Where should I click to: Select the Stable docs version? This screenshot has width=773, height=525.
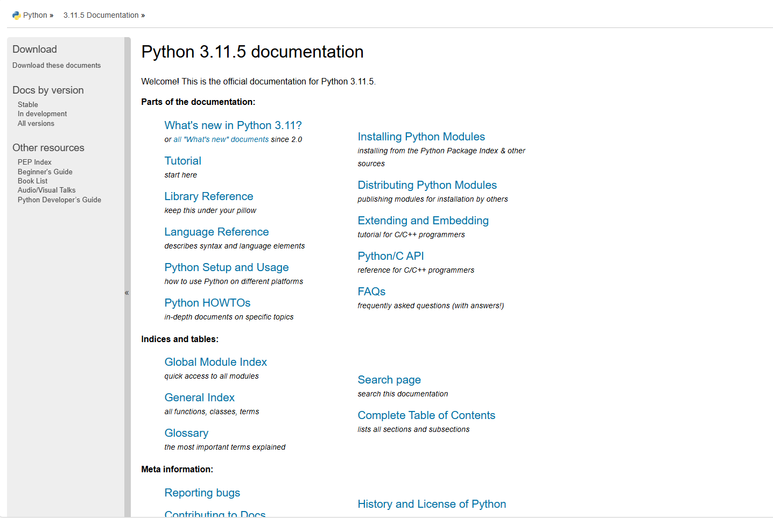click(x=28, y=104)
